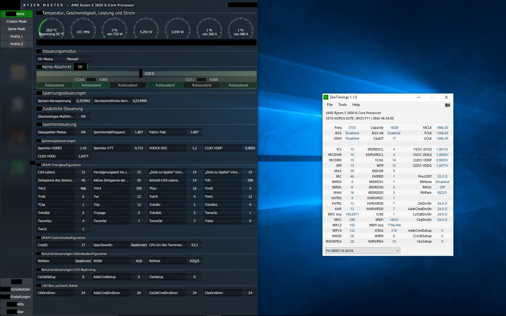Open the RttNom Deaktiviert dropdown
Screen dimensions: 506x316
(x=83, y=261)
